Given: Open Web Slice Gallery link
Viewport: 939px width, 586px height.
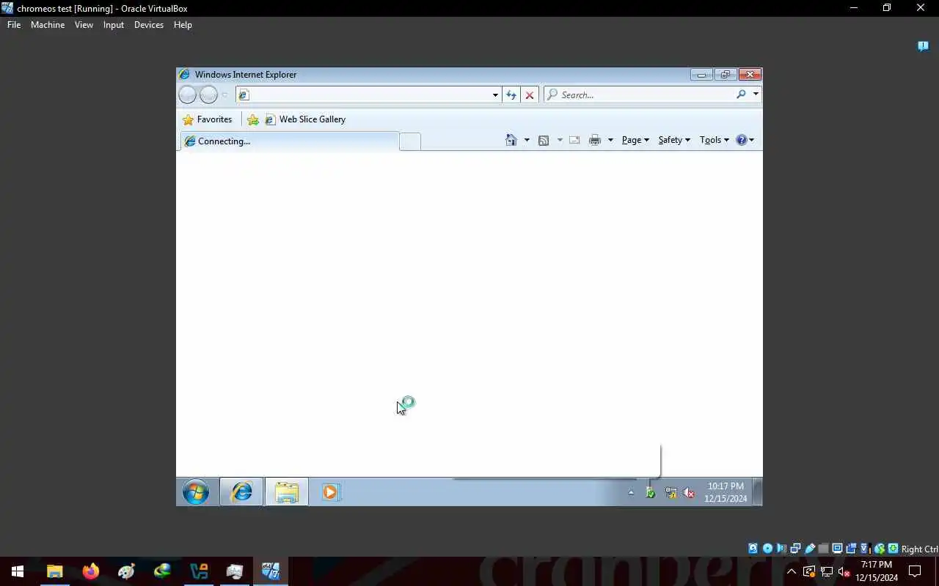Looking at the screenshot, I should (305, 119).
